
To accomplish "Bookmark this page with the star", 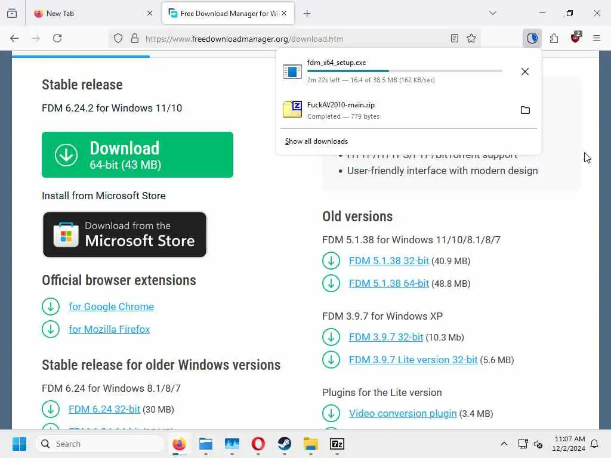I will click(x=471, y=38).
